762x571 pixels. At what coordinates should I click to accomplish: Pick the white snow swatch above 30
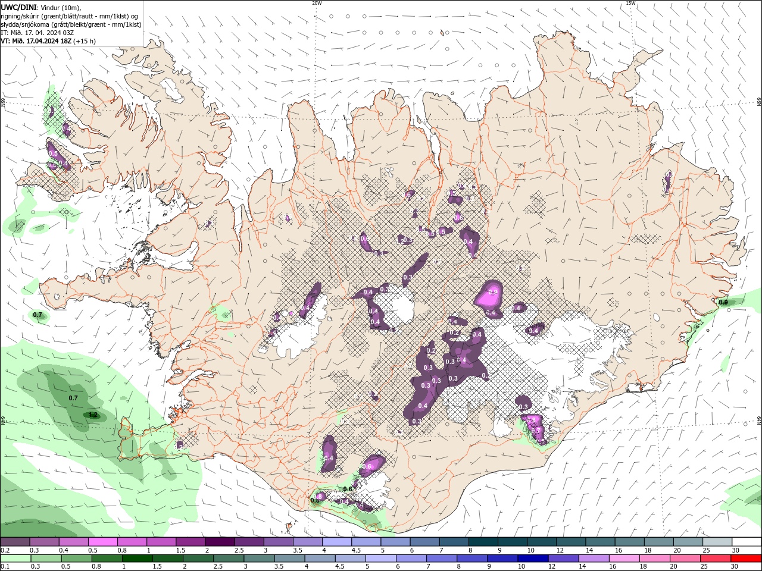(x=747, y=542)
